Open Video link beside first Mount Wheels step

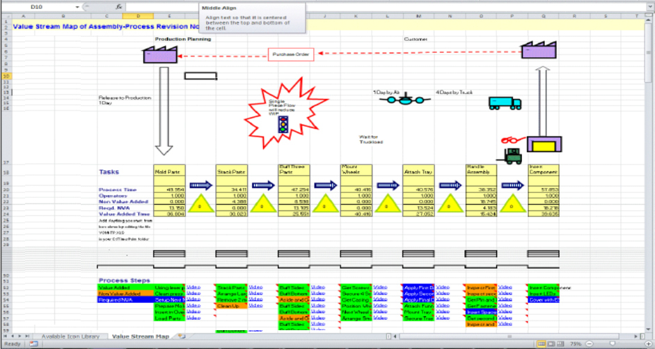point(380,287)
